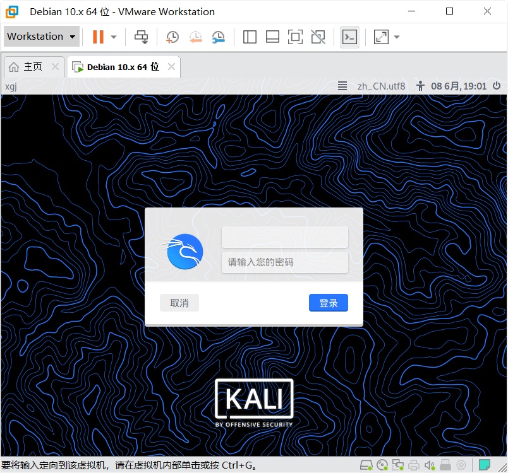Expand the power options arrow beside pause

click(114, 37)
